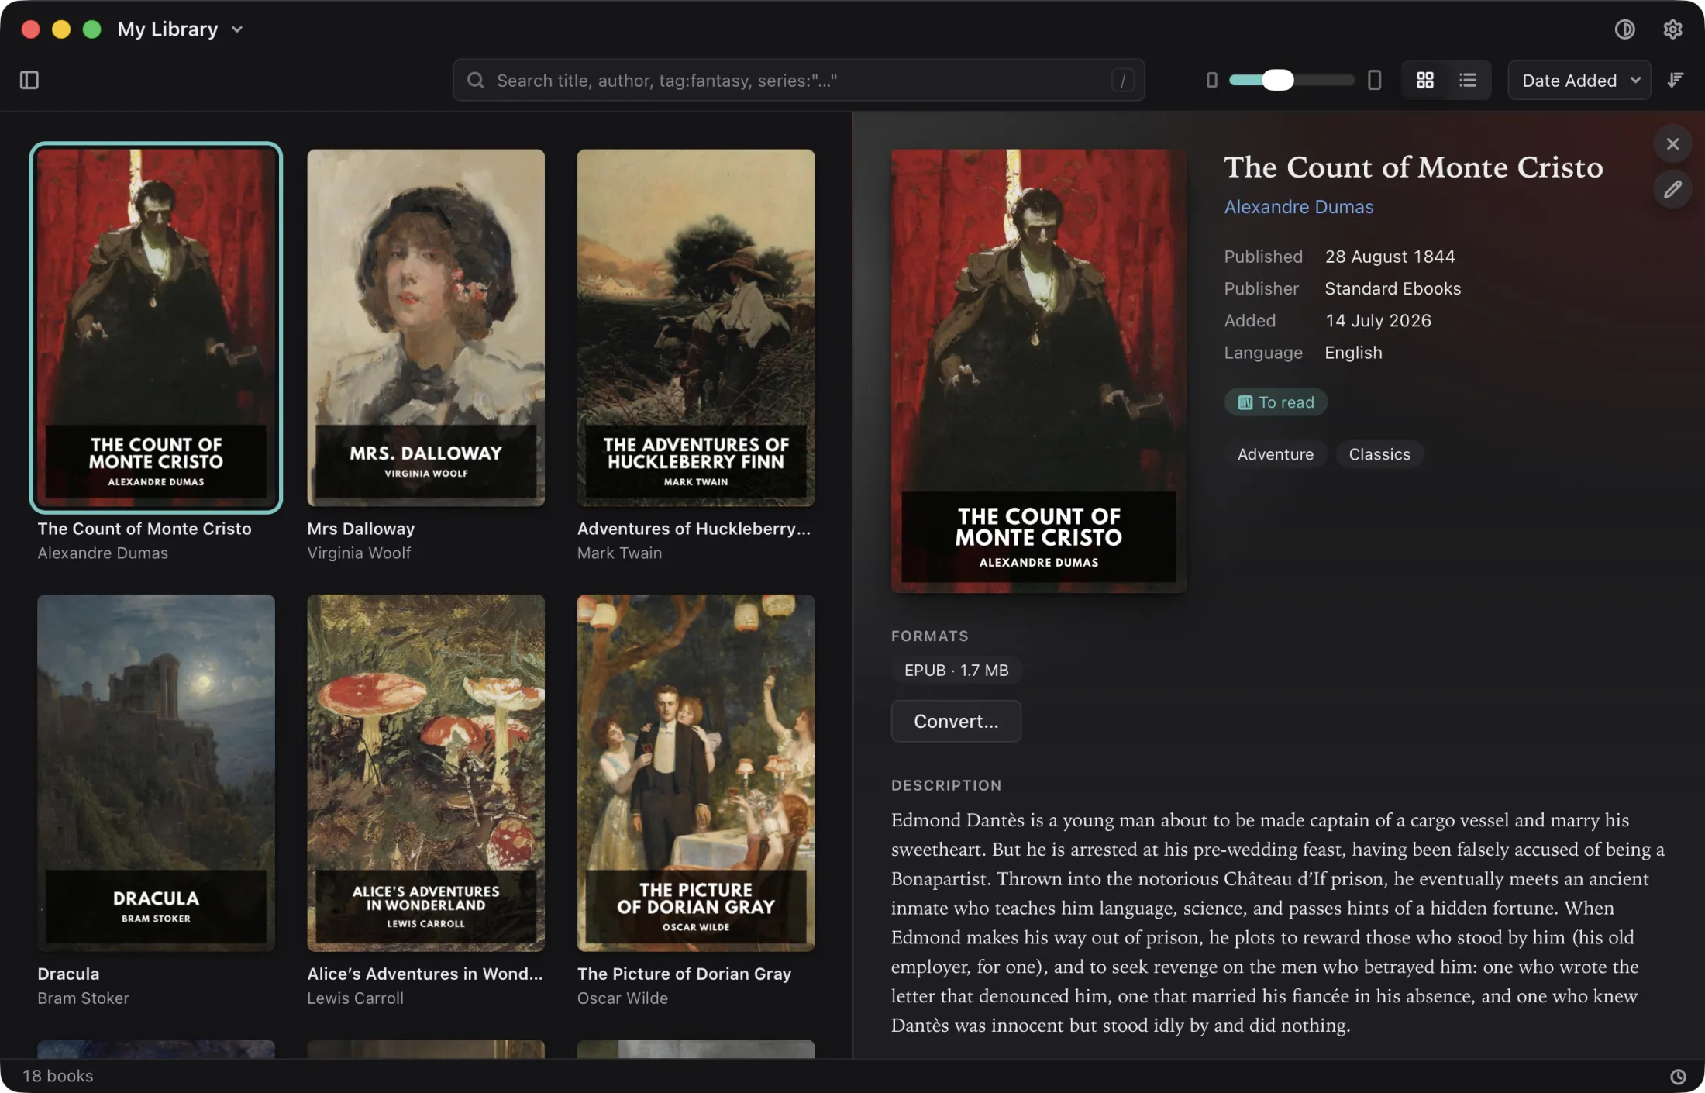Screen dimensions: 1705x1093
Task: Click the theme contrast icon
Action: tap(1624, 29)
